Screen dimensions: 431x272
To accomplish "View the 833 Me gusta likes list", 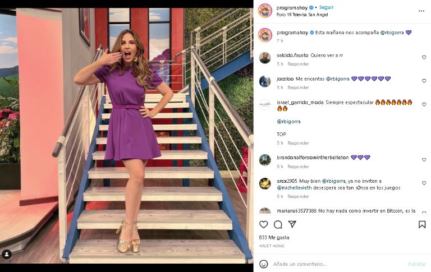I will pyautogui.click(x=282, y=237).
